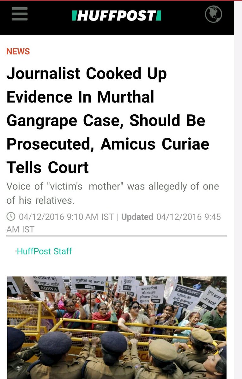Click the black header bar

(117, 18)
